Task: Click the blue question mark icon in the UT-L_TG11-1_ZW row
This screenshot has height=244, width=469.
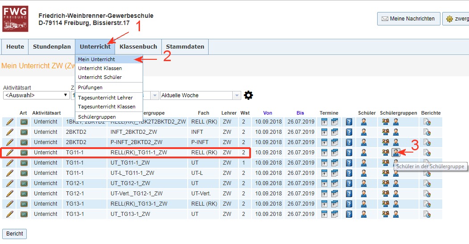Action: (x=350, y=173)
